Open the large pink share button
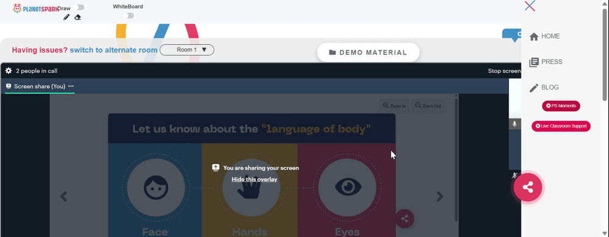 527,188
